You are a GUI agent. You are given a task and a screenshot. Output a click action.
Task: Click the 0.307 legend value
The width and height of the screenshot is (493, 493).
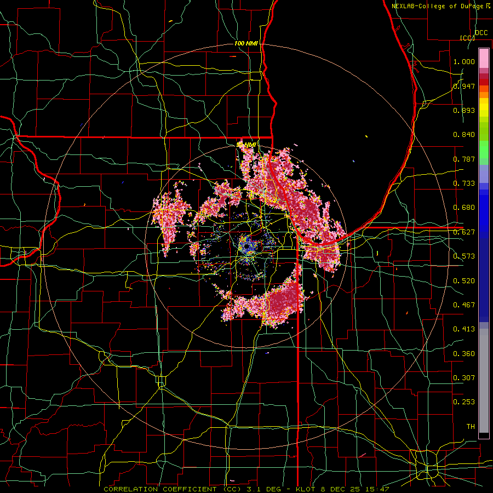coord(464,377)
